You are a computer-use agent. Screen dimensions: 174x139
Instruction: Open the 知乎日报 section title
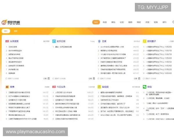point(61,41)
